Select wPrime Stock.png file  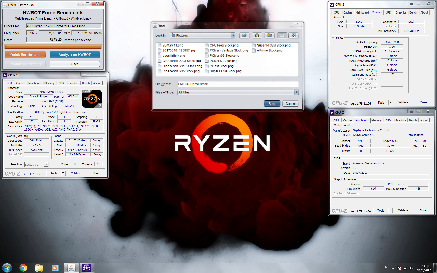pos(267,50)
